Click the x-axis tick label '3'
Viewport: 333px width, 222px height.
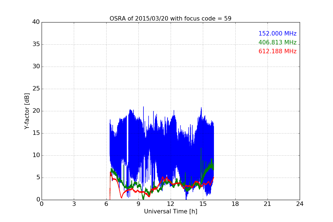(74, 204)
